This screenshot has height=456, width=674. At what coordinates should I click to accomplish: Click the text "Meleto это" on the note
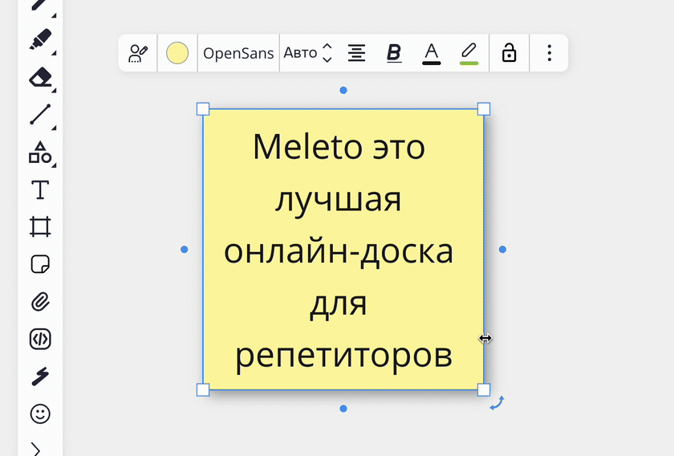(x=339, y=147)
